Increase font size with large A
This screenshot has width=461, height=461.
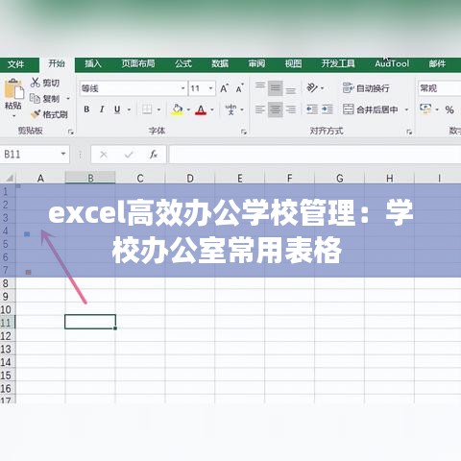tap(225, 88)
